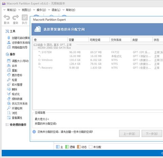Click the '未格式化' file system cell
The image size is (163, 158).
(x=116, y=56)
